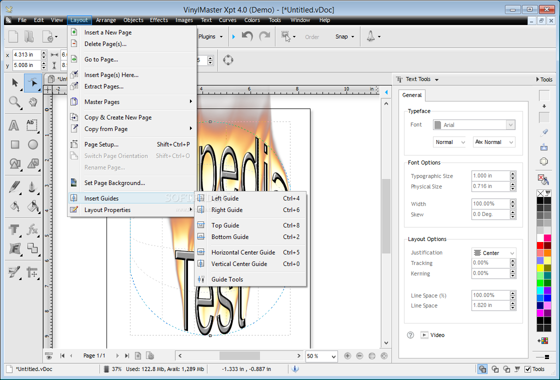Click the y position 5.008 in field
Viewport: 560px width, 380px height.
[26, 65]
